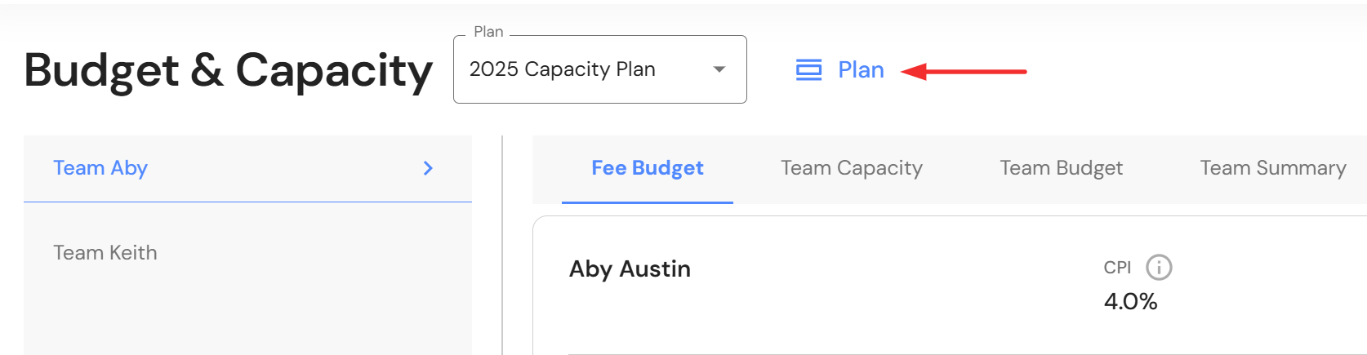Go to the Team Budget tab
The width and height of the screenshot is (1367, 355).
(x=1061, y=168)
